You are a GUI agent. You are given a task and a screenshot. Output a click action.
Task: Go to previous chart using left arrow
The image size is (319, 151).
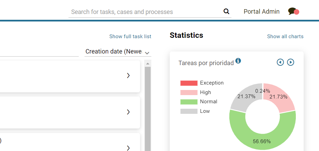click(280, 62)
